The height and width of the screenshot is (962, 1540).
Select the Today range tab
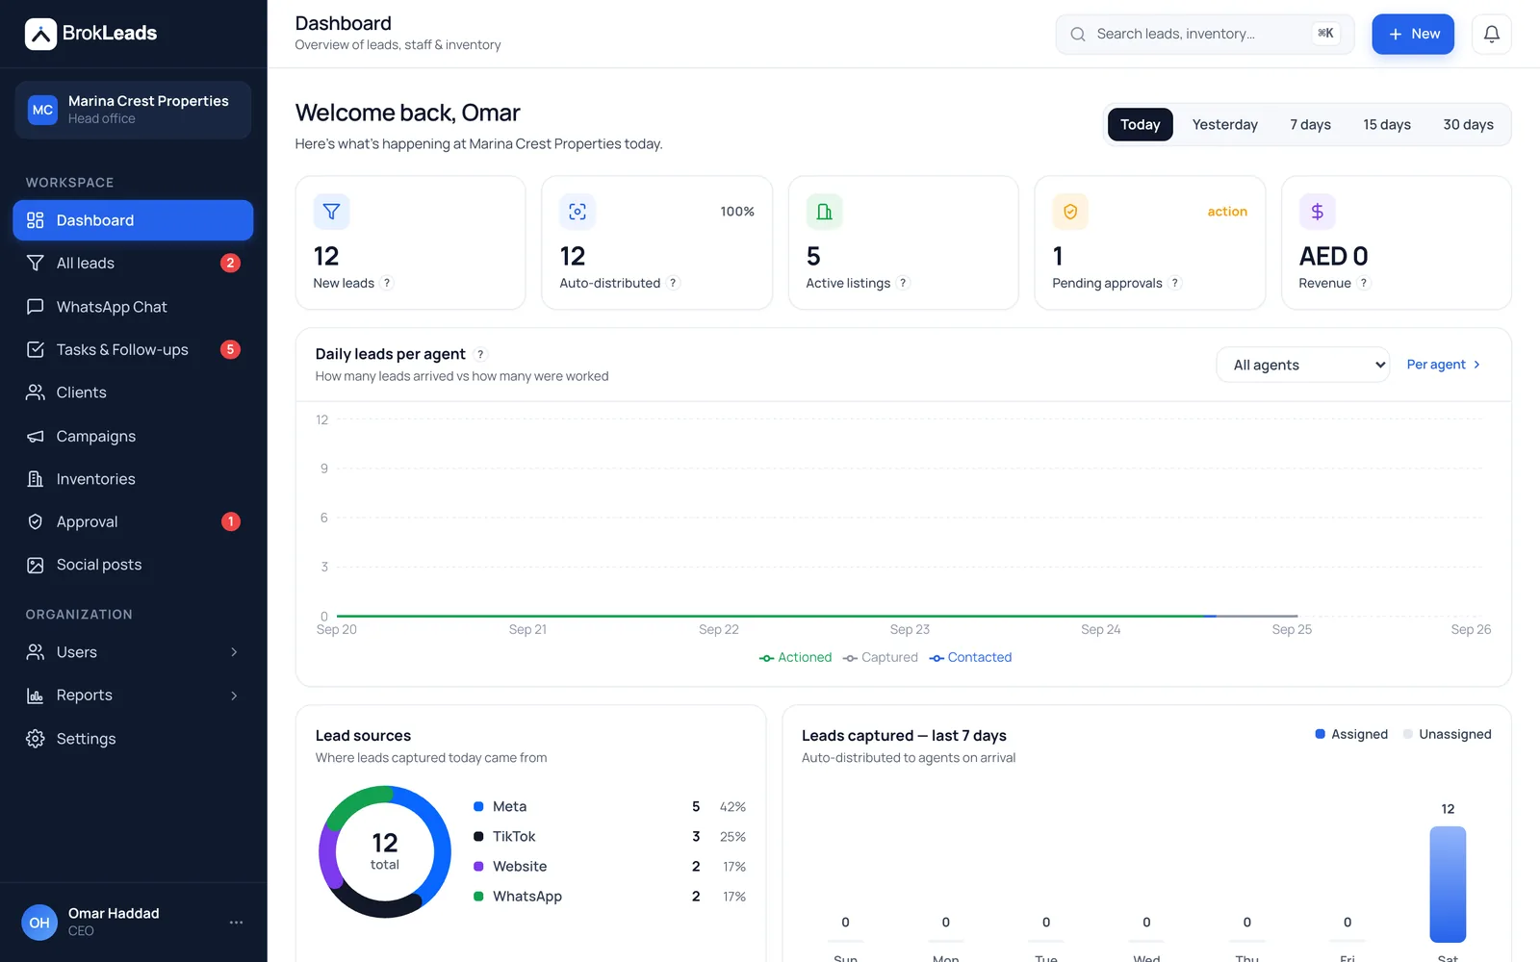pos(1140,124)
